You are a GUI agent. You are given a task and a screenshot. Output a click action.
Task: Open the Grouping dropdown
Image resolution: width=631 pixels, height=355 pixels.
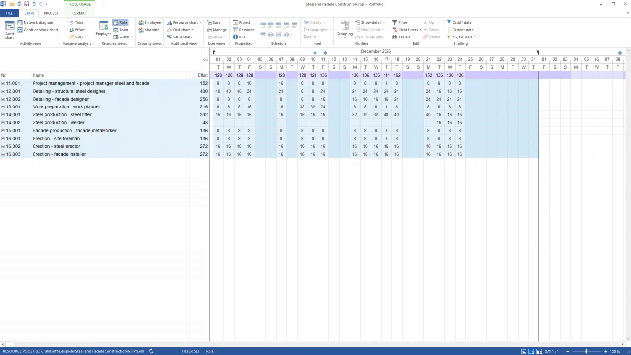pyautogui.click(x=345, y=29)
